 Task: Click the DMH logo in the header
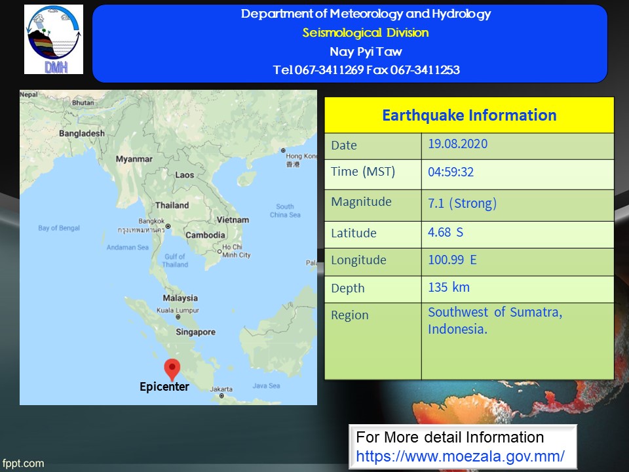(54, 39)
